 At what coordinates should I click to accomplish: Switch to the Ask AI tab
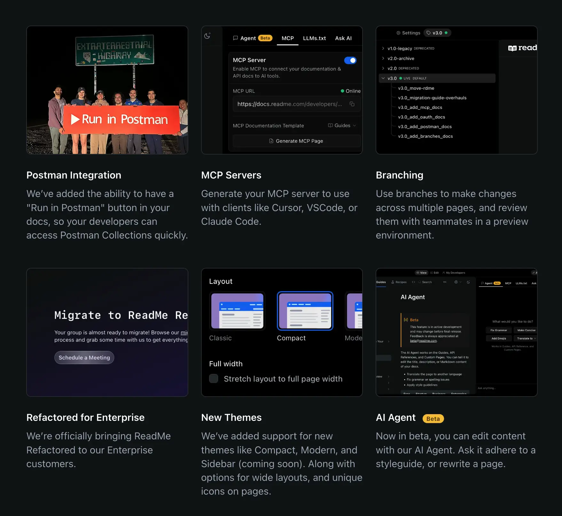click(x=343, y=38)
